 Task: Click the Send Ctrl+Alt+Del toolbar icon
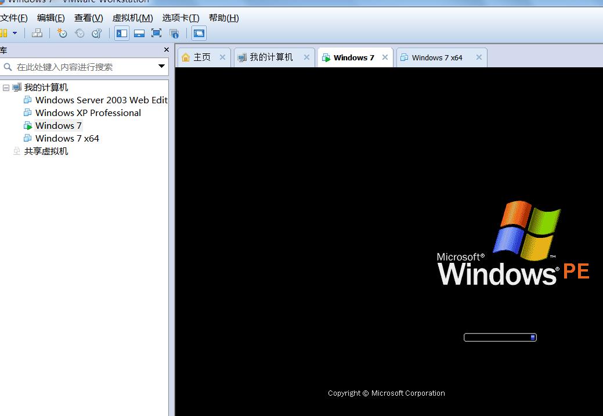[37, 33]
